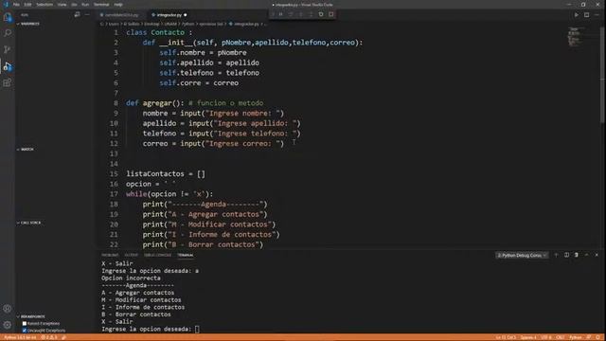The image size is (606, 341).
Task: Click the notifications bell in status bar
Action: coord(597,337)
